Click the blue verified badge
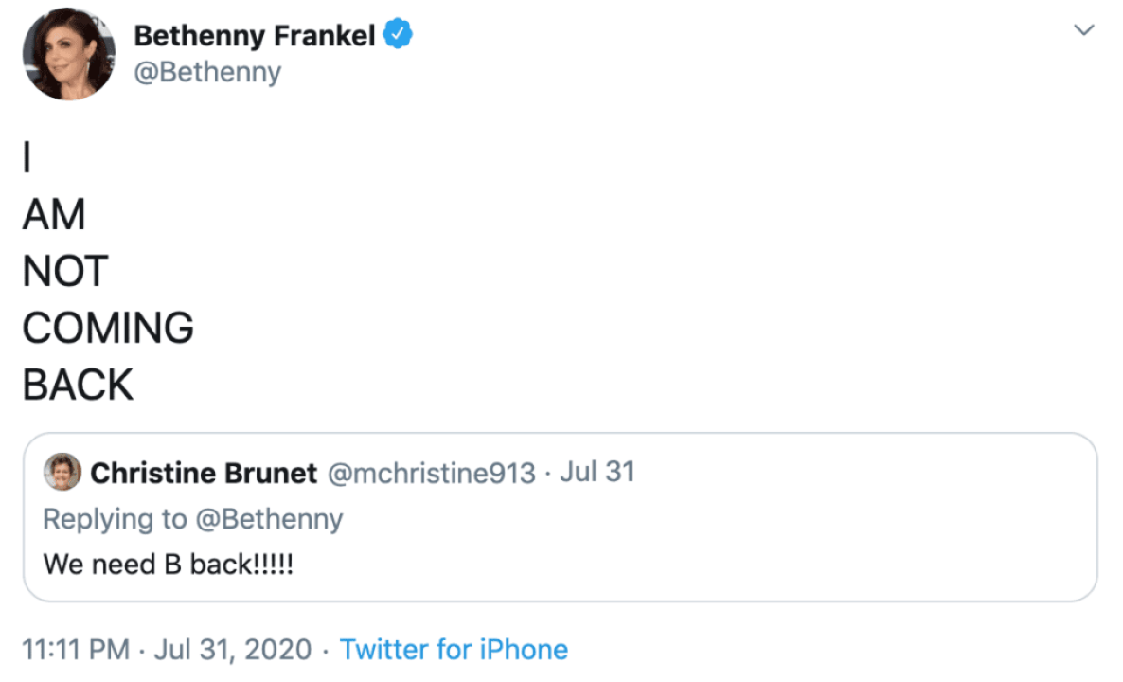The height and width of the screenshot is (682, 1123). pyautogui.click(x=398, y=36)
